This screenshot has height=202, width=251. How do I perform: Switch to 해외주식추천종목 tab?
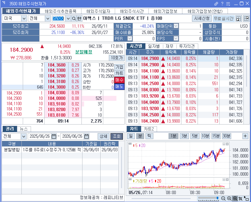click(x=60, y=11)
